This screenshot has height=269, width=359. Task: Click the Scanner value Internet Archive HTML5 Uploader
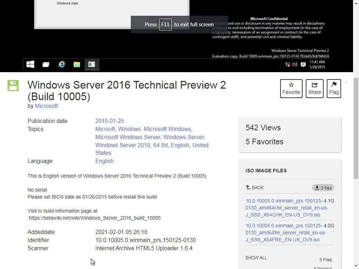click(x=144, y=248)
